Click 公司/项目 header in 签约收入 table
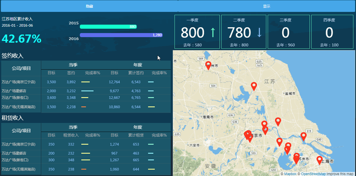The height and width of the screenshot is (176, 356). 21,68
